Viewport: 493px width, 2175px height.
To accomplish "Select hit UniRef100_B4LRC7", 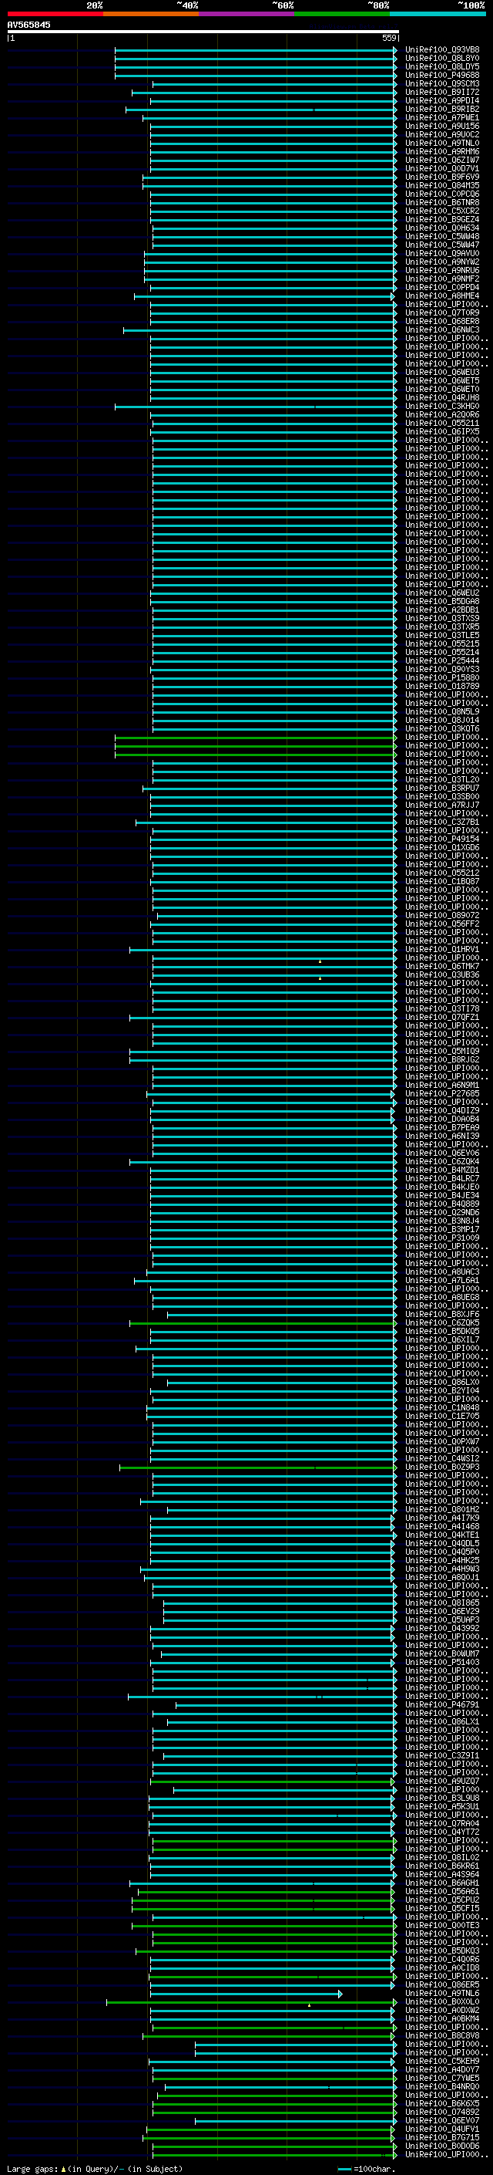I will 441,1179.
